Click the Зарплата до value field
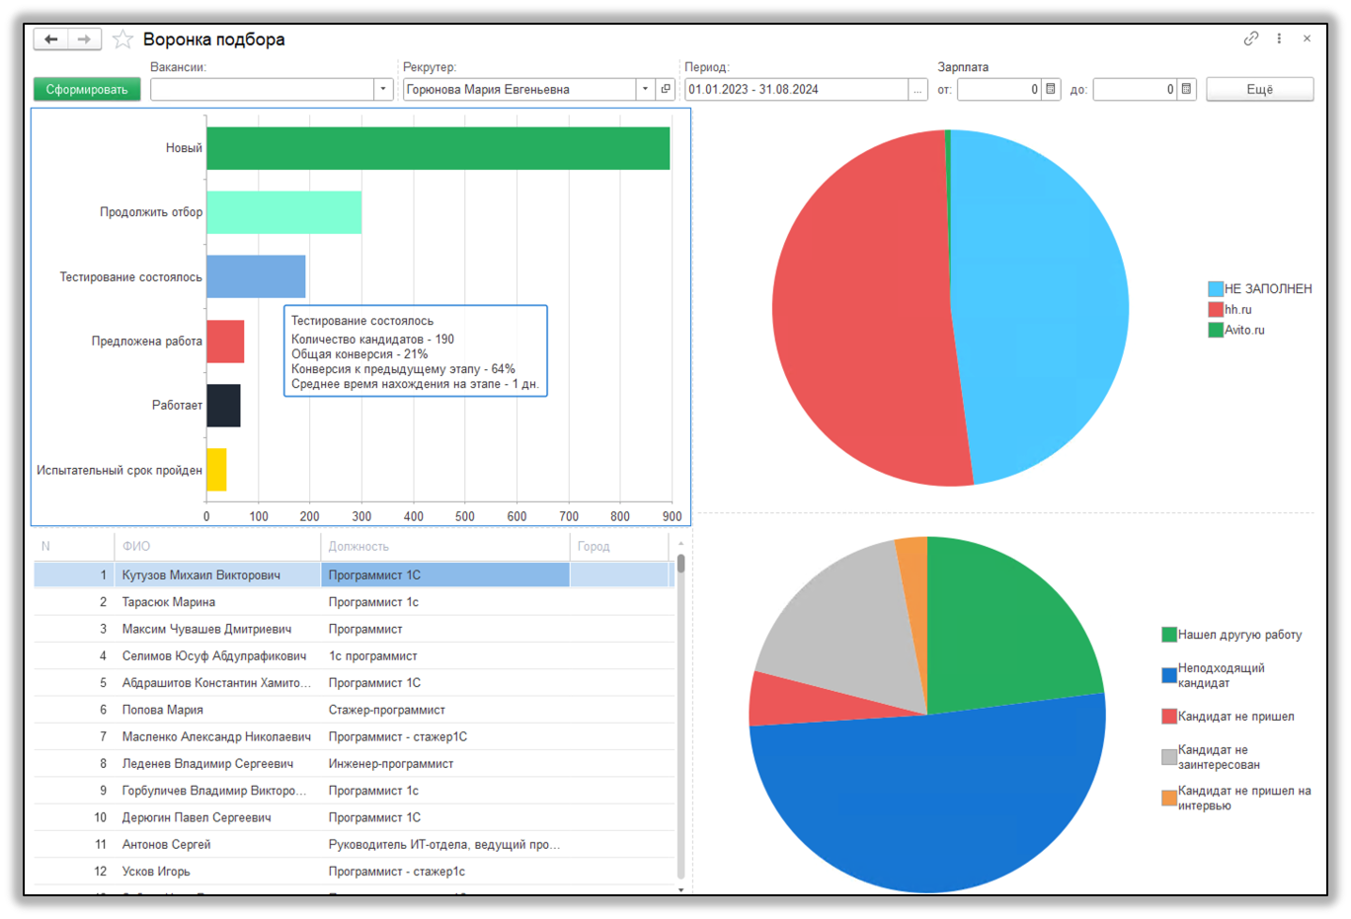Image resolution: width=1351 pixels, height=919 pixels. (1136, 90)
